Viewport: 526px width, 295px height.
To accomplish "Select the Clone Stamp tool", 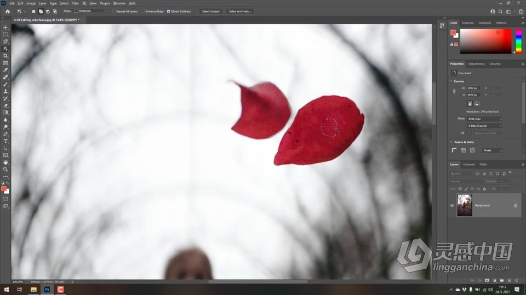I will (x=5, y=91).
